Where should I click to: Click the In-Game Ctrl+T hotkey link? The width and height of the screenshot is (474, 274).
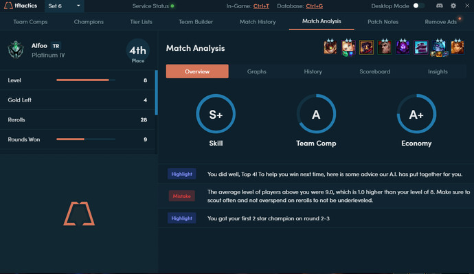261,6
